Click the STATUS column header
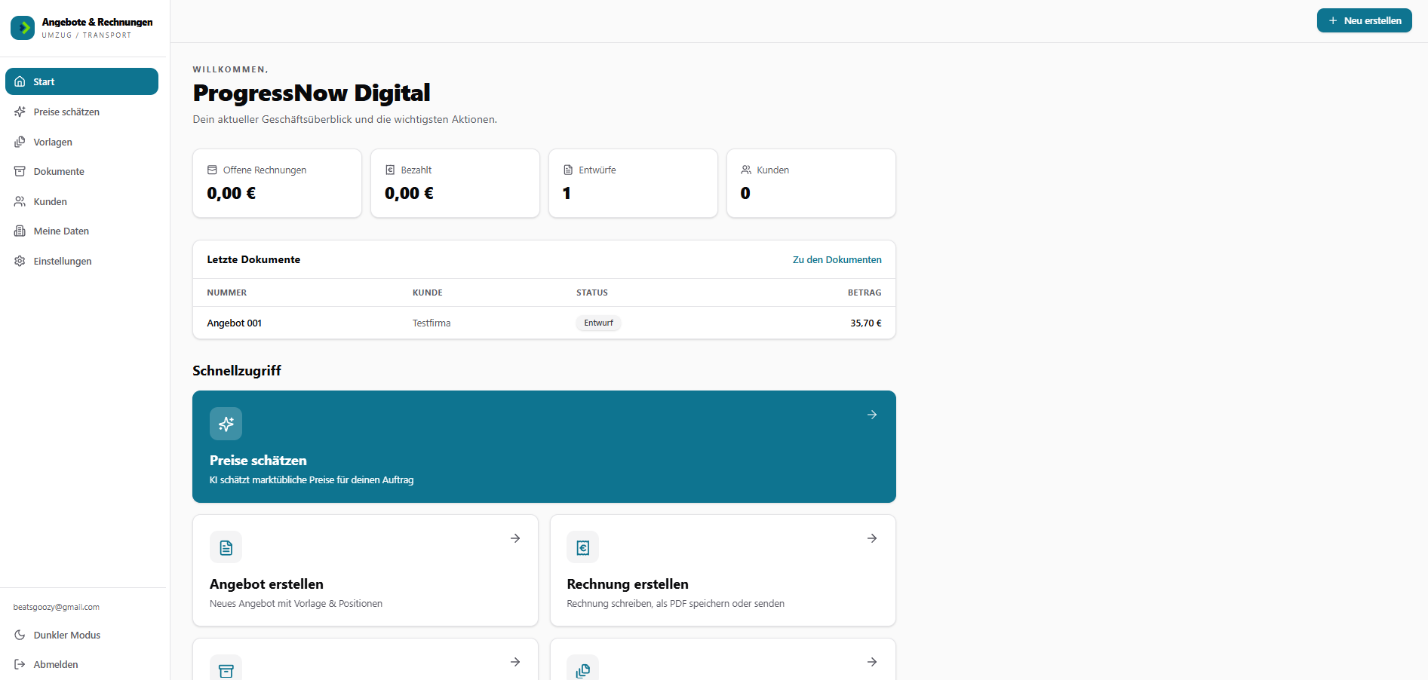1428x680 pixels. [592, 293]
